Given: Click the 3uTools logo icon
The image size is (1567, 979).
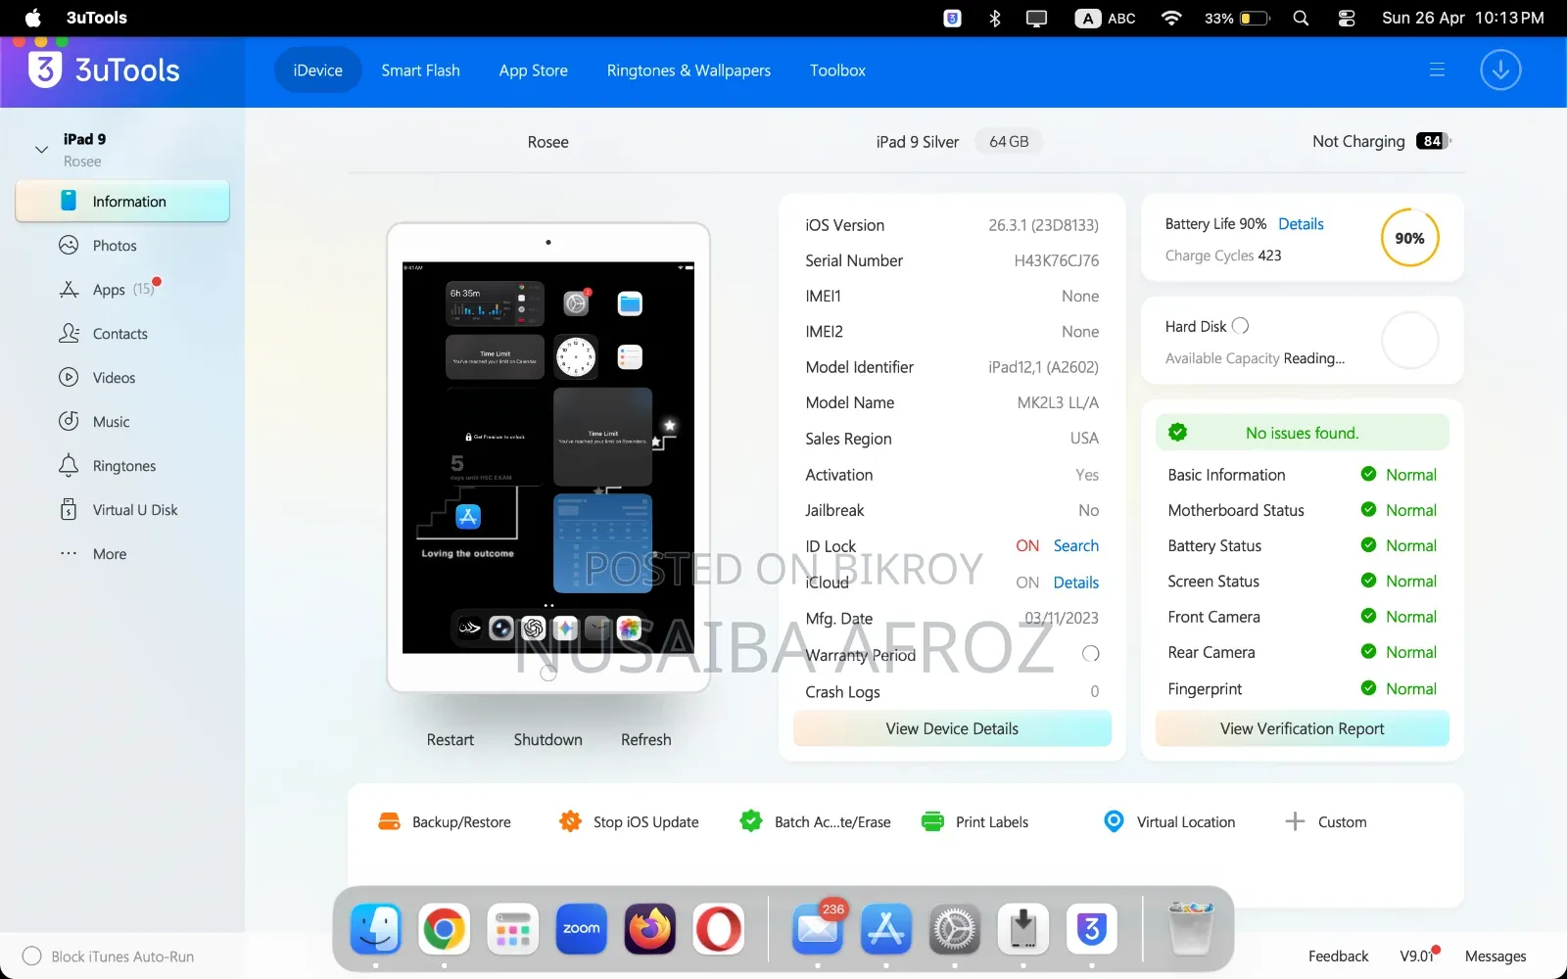Looking at the screenshot, I should coord(45,70).
